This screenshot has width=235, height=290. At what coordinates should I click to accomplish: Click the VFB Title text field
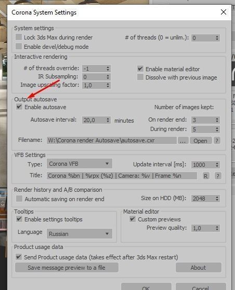pos(122,176)
